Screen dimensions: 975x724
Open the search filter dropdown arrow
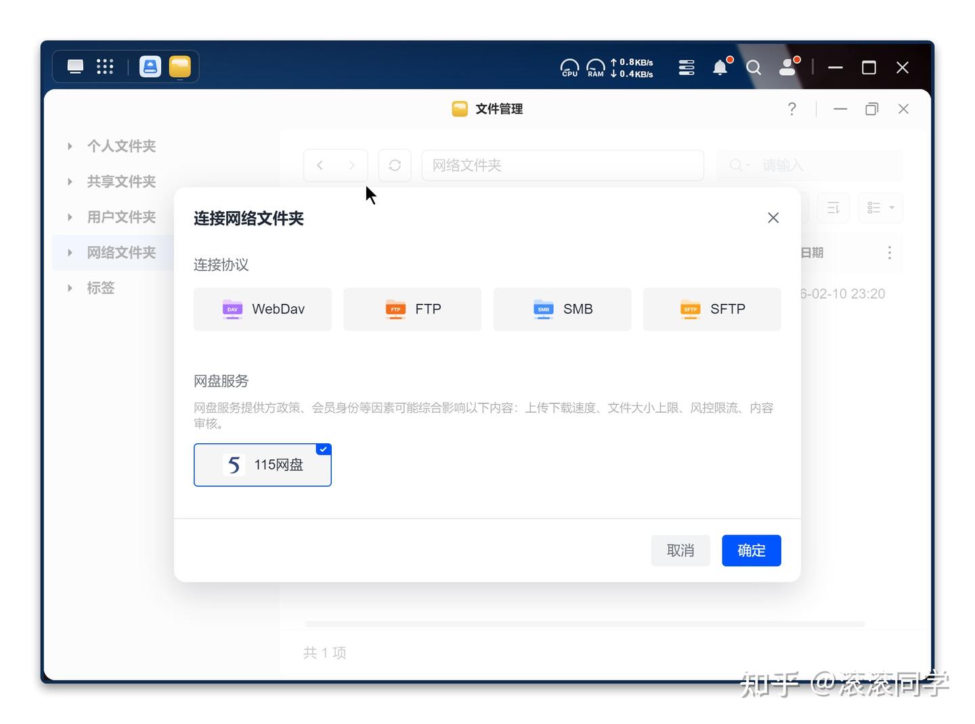747,165
